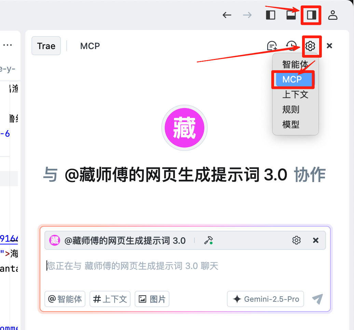Select the @藏师傅的网页生成提示词 3.0 agent label
354x330 pixels.
click(x=125, y=241)
